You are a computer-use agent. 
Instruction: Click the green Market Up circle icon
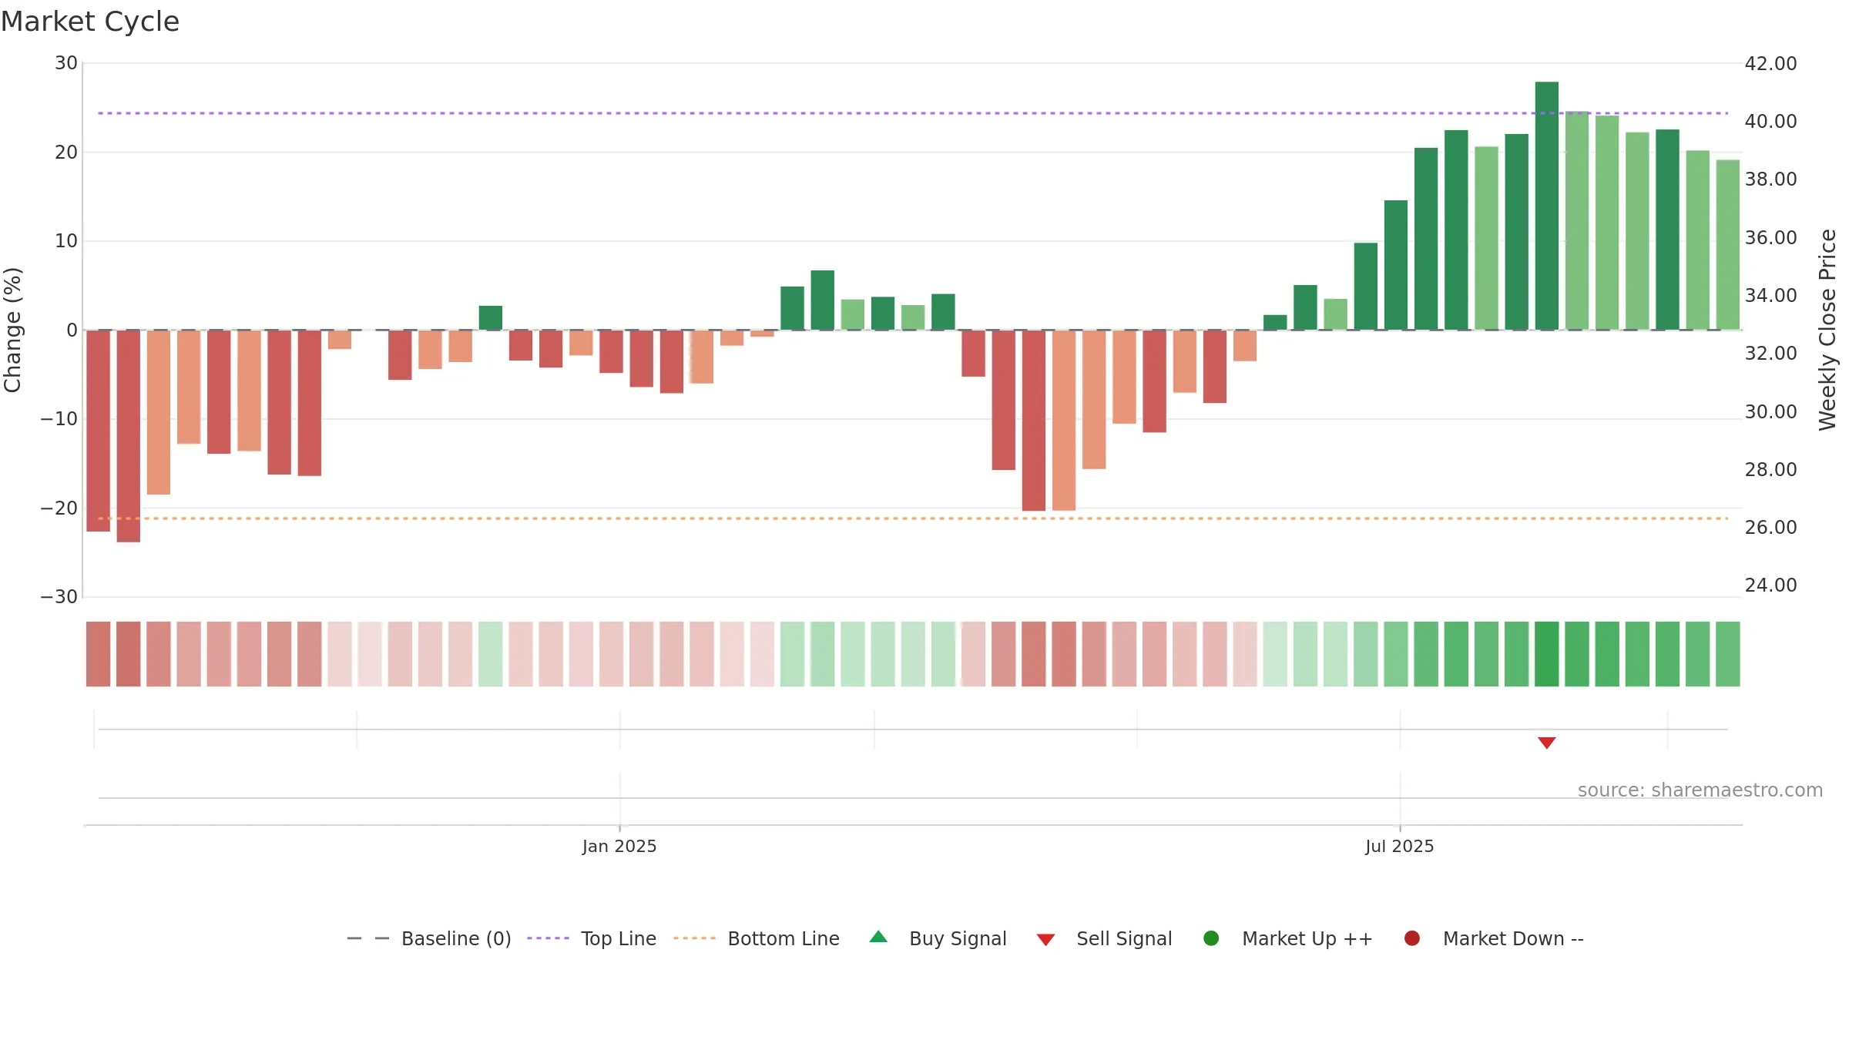point(1211,938)
